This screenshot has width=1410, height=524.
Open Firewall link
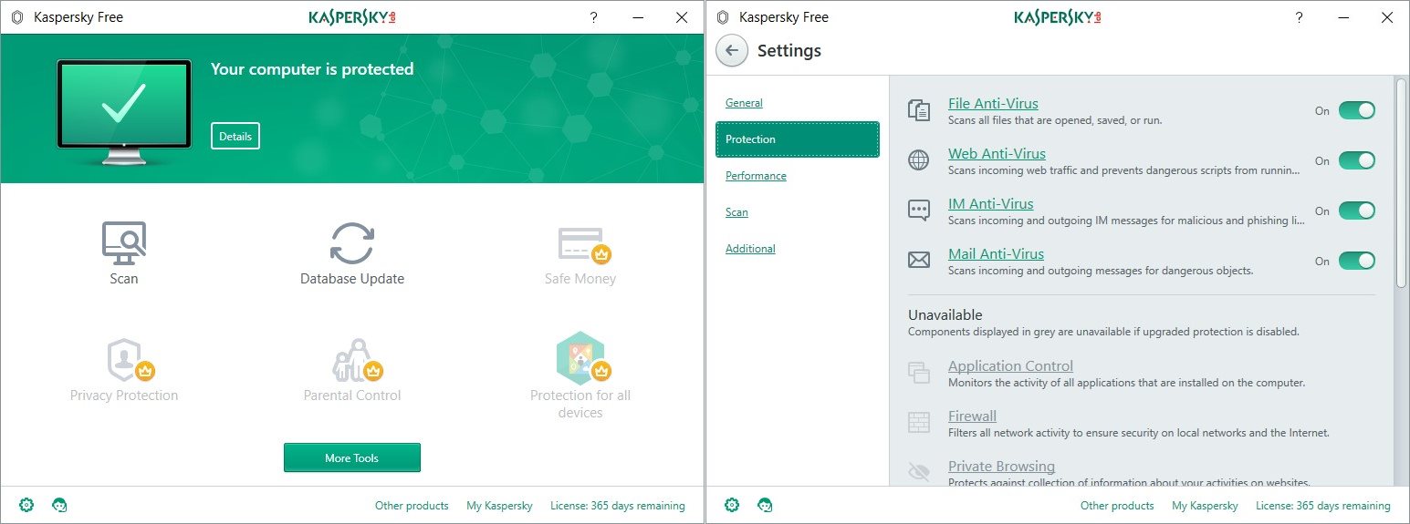click(972, 416)
